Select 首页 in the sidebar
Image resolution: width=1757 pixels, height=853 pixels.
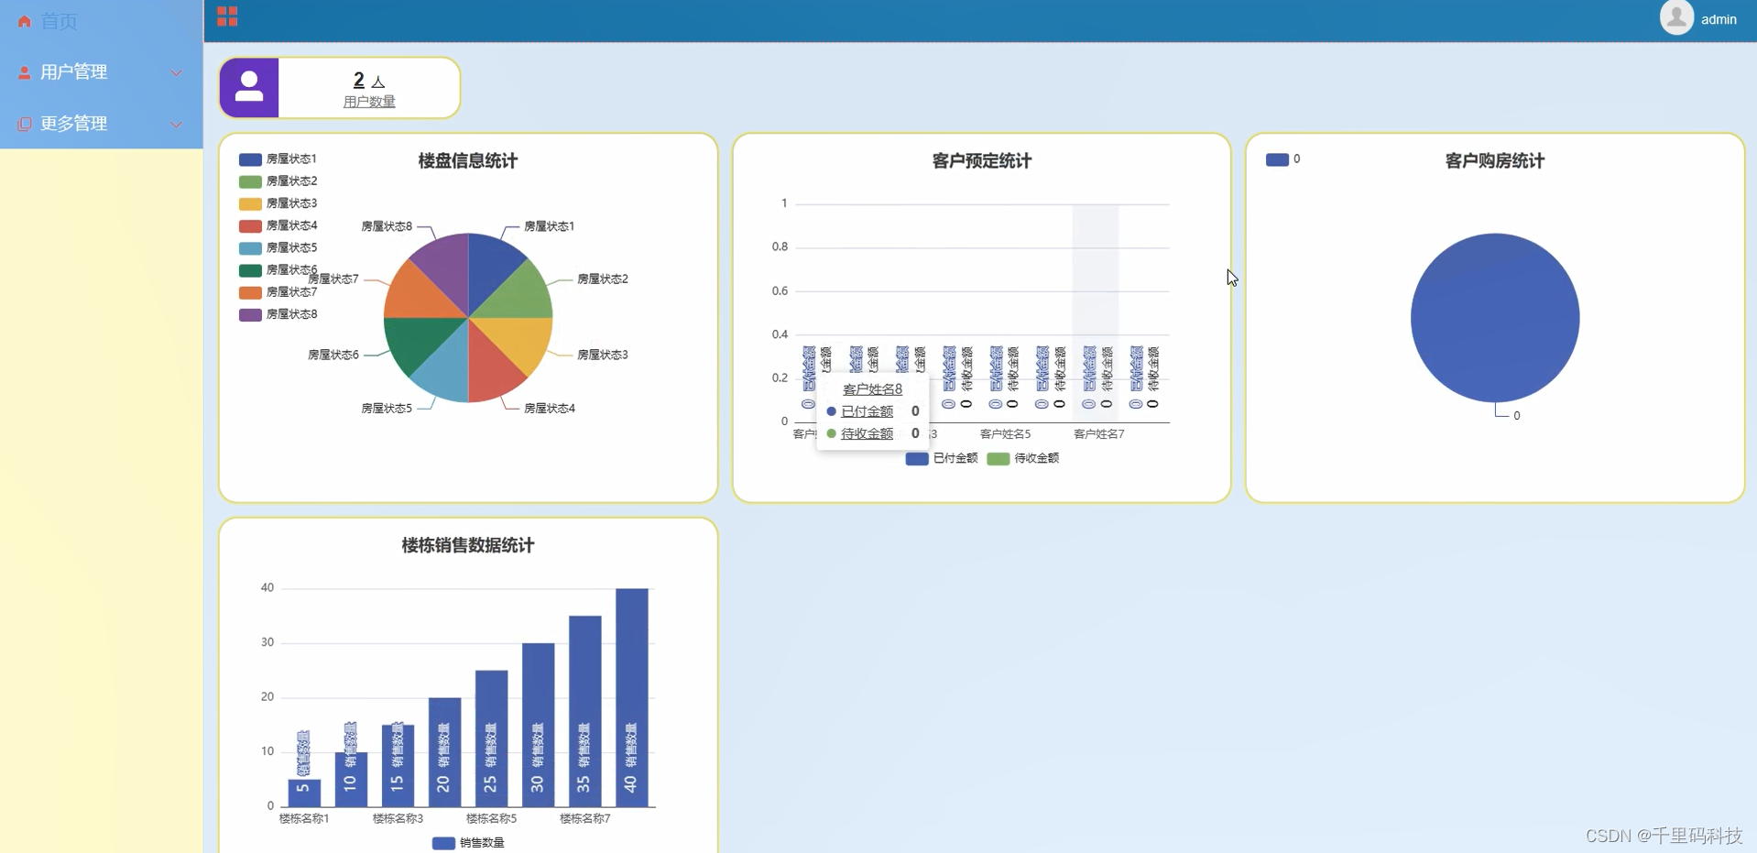click(x=57, y=21)
